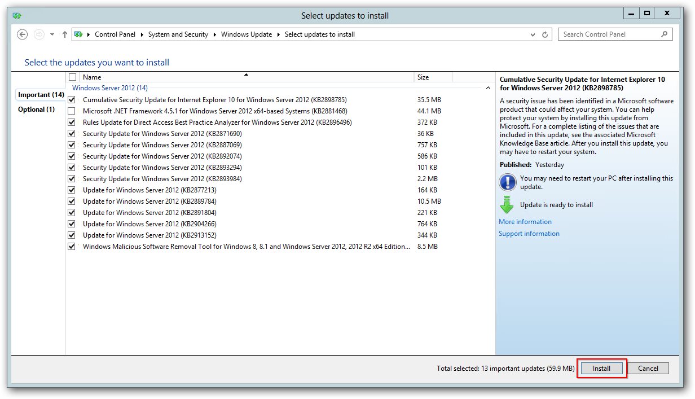Uncheck Cumulative Security Update for IE 10

coord(72,100)
